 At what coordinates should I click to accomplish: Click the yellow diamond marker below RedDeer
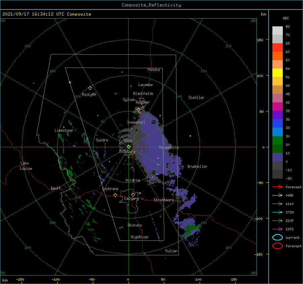(x=138, y=110)
